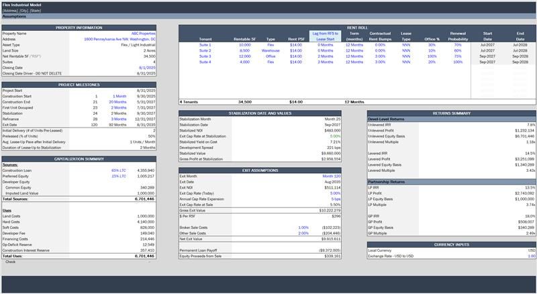Select the Stabilized Value '$9,660,000'

pyautogui.click(x=331, y=154)
